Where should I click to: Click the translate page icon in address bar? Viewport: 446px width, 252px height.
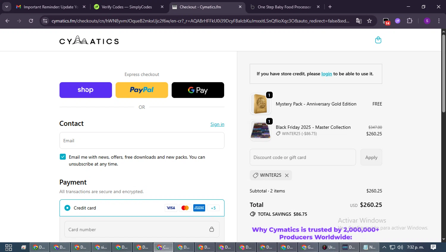[359, 21]
